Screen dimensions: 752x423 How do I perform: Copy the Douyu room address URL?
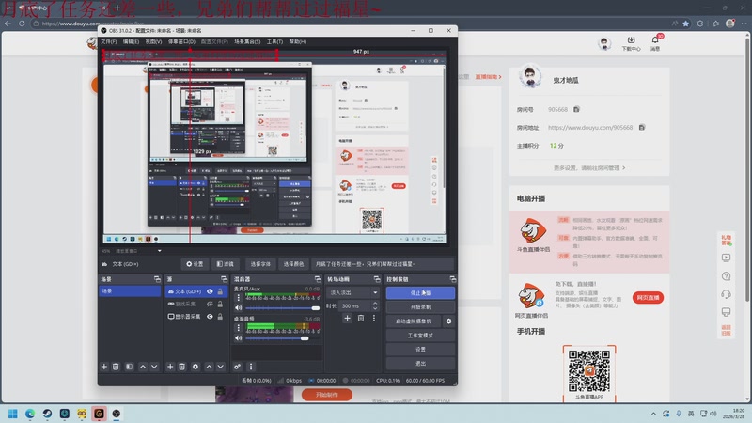642,127
